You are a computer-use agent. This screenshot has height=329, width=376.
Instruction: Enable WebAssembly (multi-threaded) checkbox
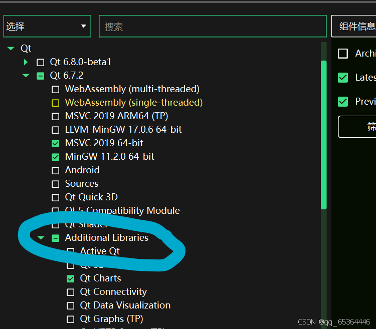coord(55,90)
